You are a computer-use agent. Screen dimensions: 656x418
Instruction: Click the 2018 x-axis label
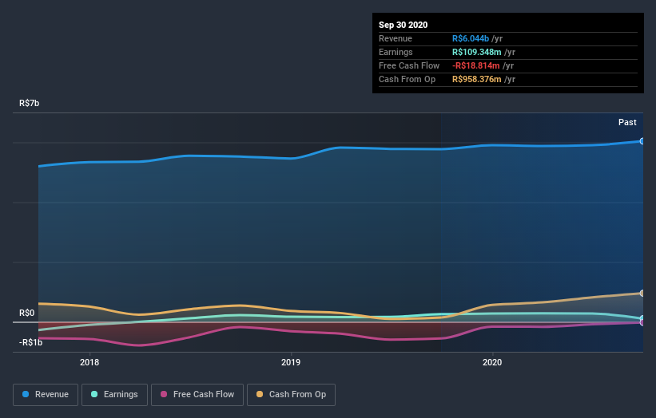click(89, 362)
